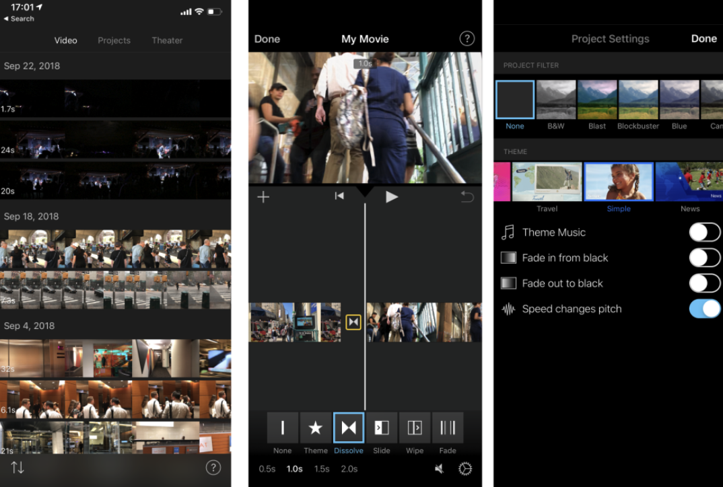Jump to beginning with skip-back control
The width and height of the screenshot is (723, 487).
(339, 196)
